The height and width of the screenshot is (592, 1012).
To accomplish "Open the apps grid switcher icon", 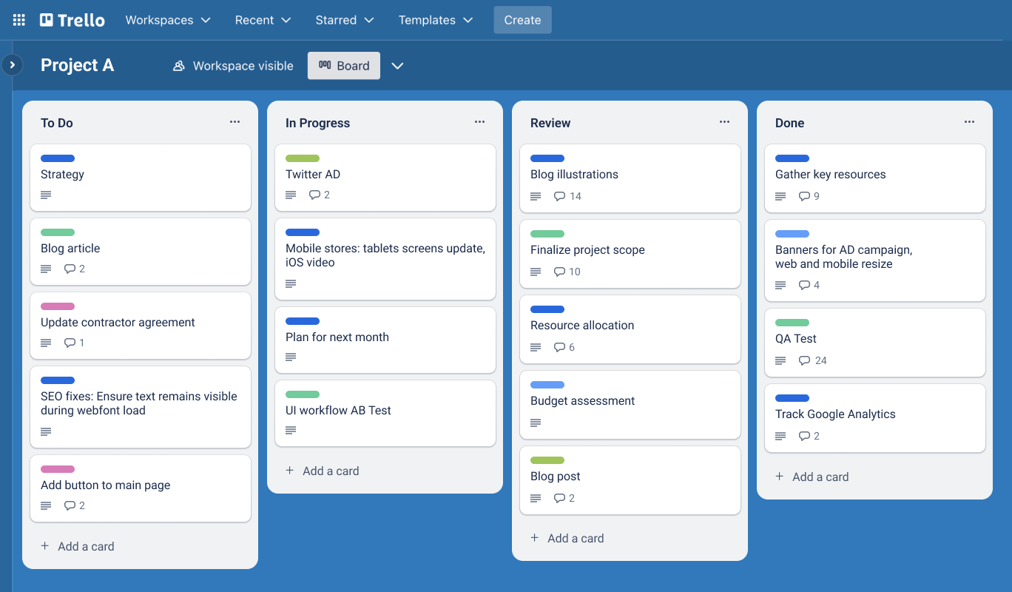I will click(x=19, y=20).
